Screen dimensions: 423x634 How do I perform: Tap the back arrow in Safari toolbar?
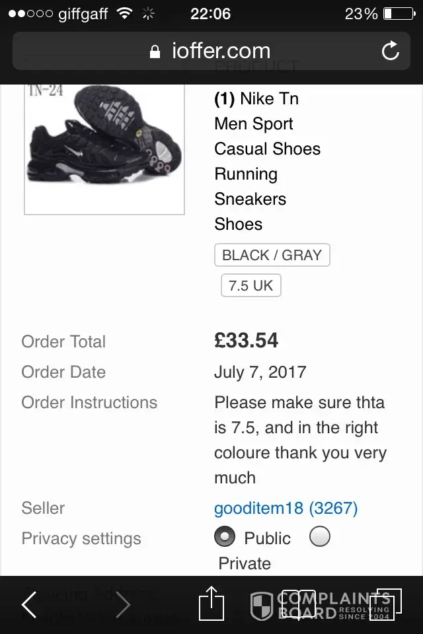(x=30, y=604)
